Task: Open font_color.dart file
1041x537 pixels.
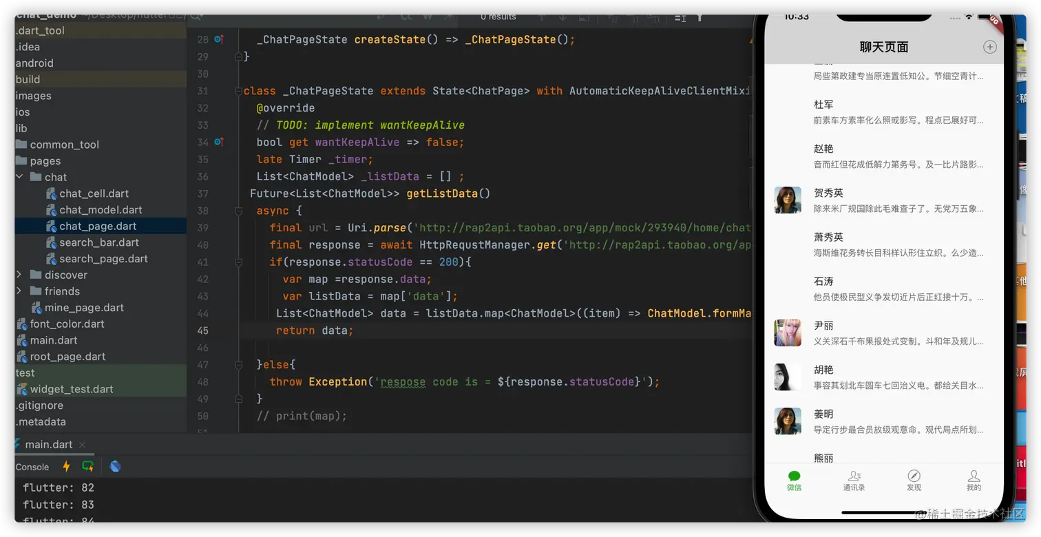Action: (67, 324)
